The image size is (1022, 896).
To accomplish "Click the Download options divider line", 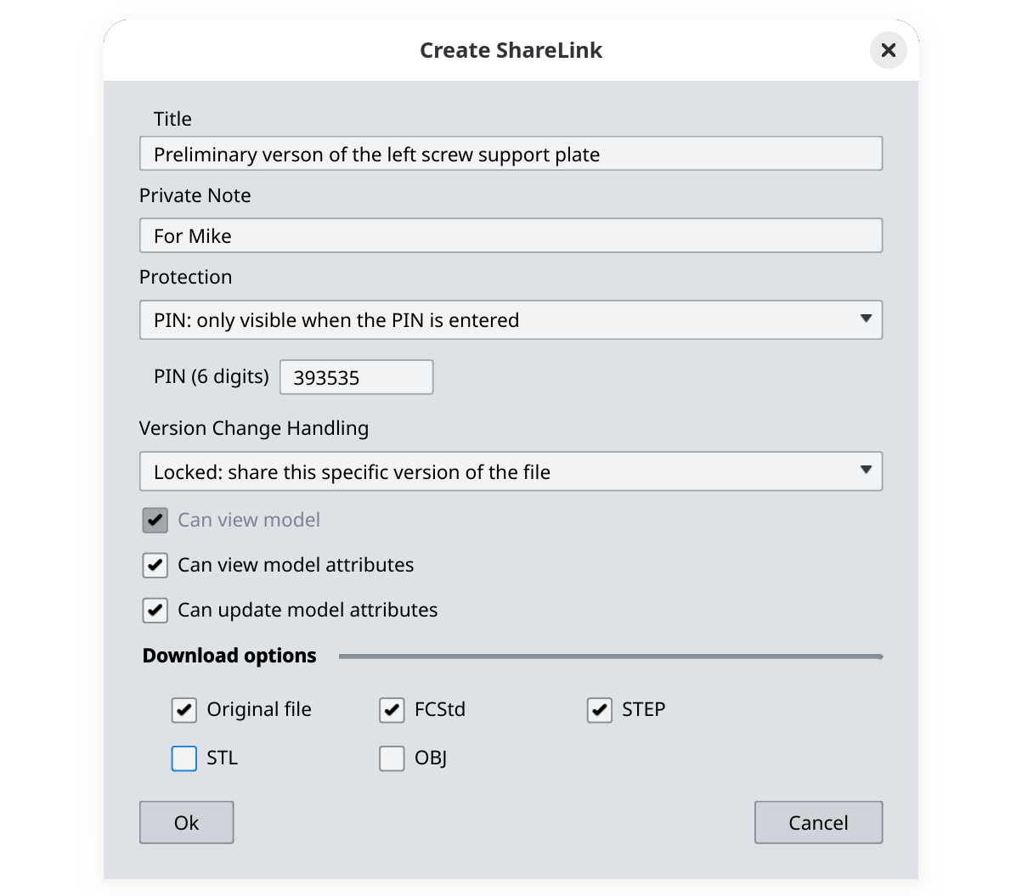I will [610, 656].
